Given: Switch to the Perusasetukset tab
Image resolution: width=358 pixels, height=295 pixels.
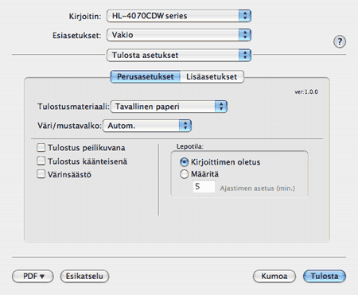Looking at the screenshot, I should [146, 76].
